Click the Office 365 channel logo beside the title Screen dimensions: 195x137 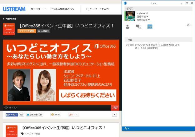coord(9,29)
